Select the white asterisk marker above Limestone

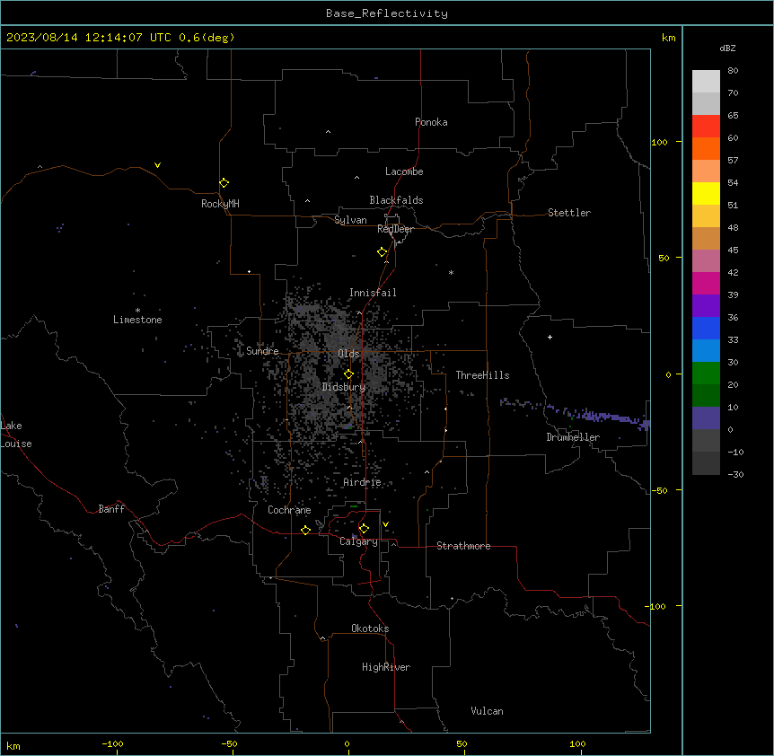(x=137, y=310)
